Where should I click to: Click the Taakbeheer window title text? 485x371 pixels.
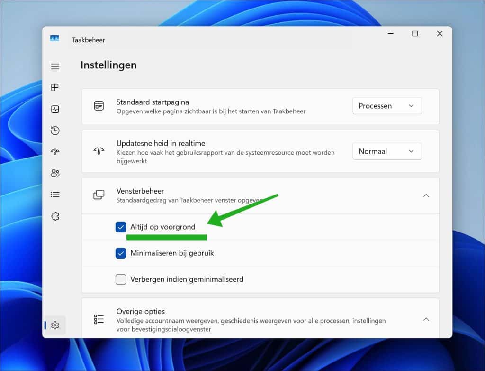[89, 40]
